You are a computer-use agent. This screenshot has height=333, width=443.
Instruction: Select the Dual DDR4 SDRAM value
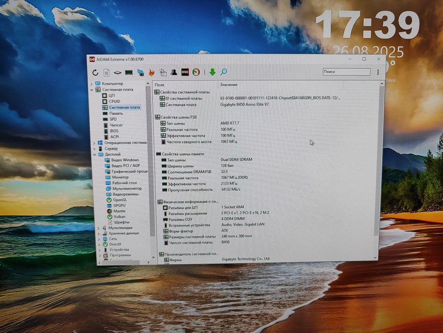[236, 160]
